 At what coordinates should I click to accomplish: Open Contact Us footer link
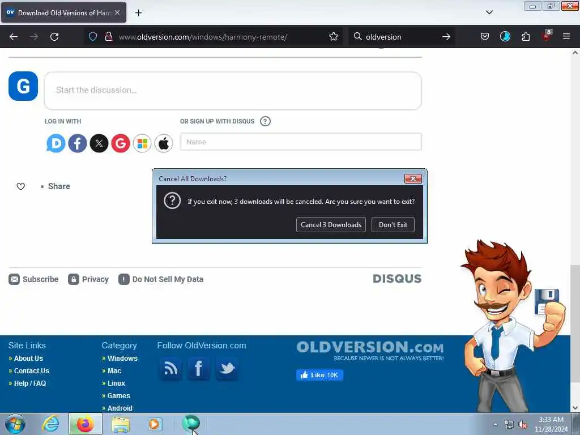click(32, 370)
